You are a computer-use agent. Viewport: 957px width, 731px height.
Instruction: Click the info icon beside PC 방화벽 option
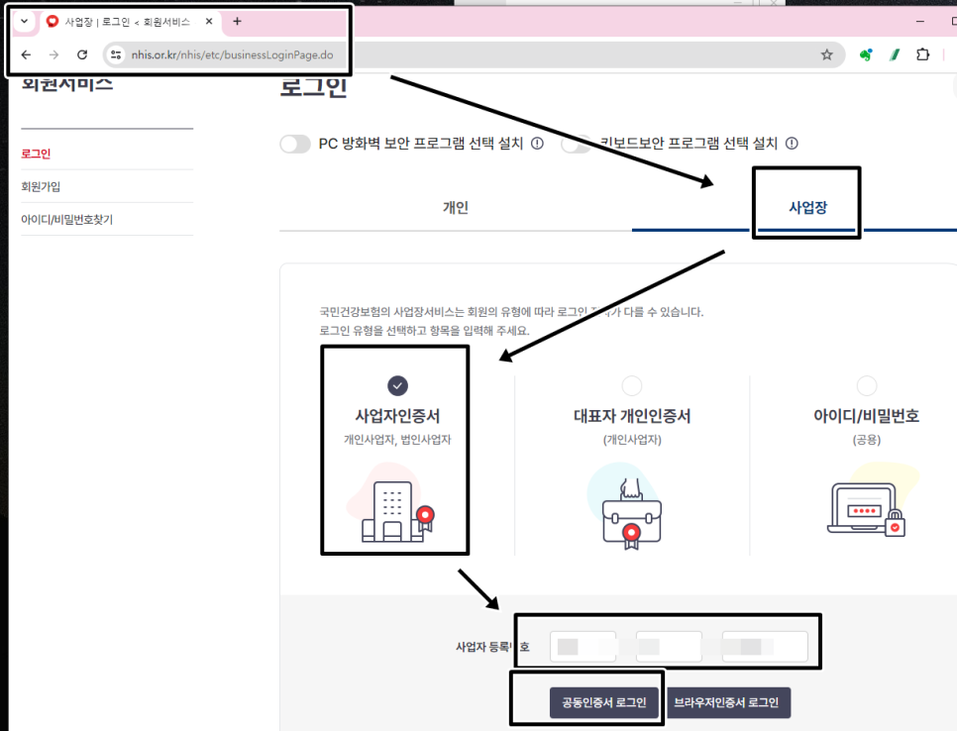pos(536,143)
